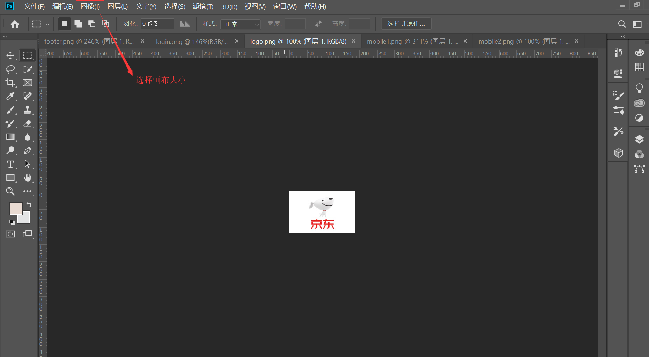Select the Hand tool
The image size is (649, 357).
pos(28,178)
